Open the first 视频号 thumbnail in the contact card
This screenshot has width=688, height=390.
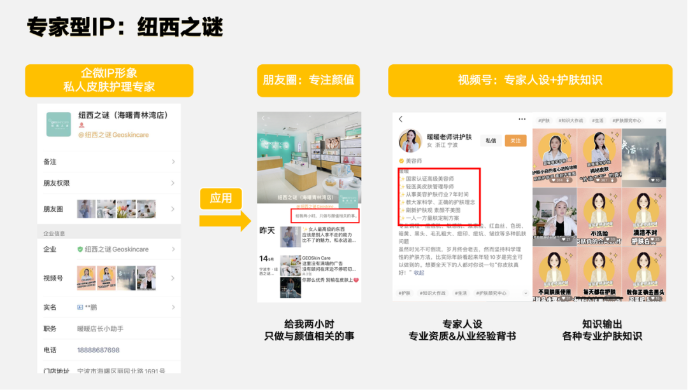[x=86, y=278]
